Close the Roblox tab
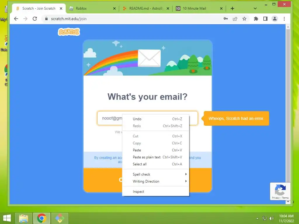 tap(114, 8)
